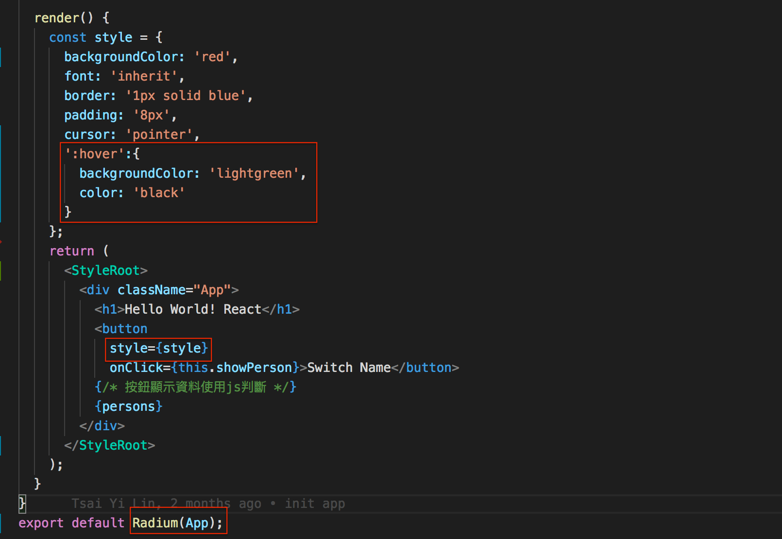Click the ':hover' pseudo-selector key

tap(95, 153)
